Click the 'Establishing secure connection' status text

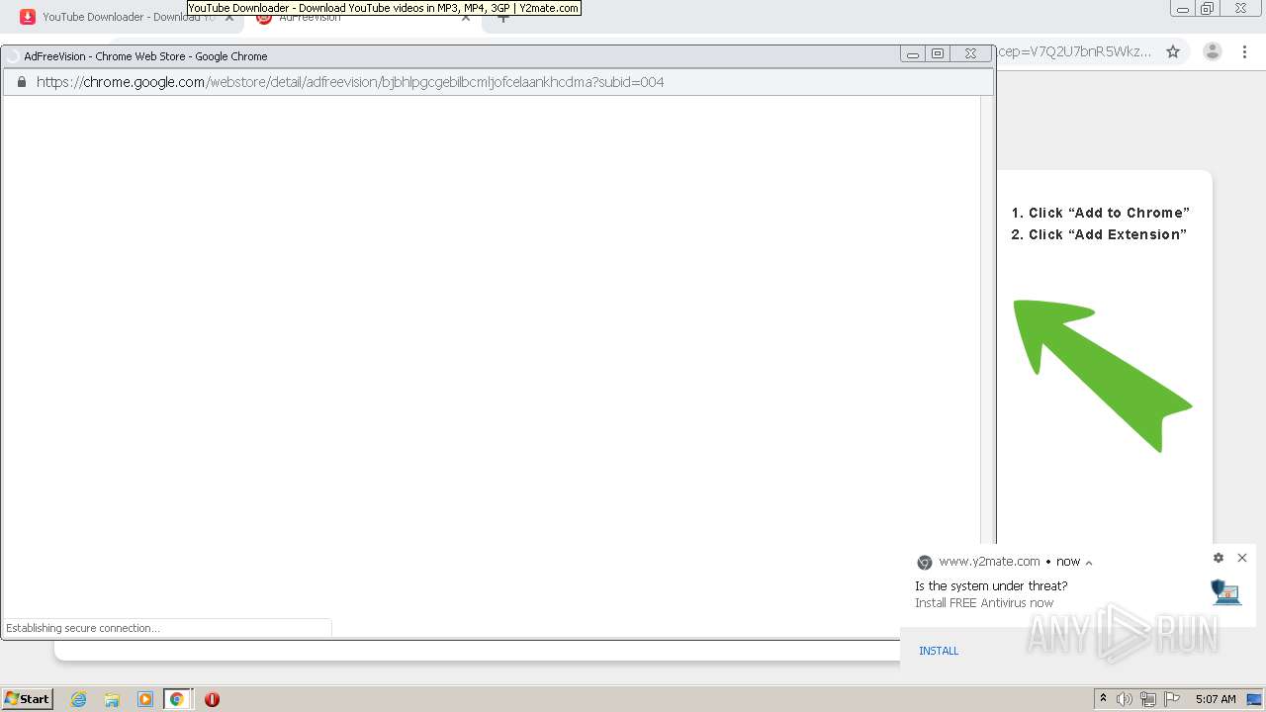coord(83,628)
